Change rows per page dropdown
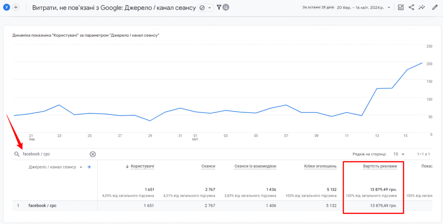Screen dimensions: 443x224 [399, 154]
